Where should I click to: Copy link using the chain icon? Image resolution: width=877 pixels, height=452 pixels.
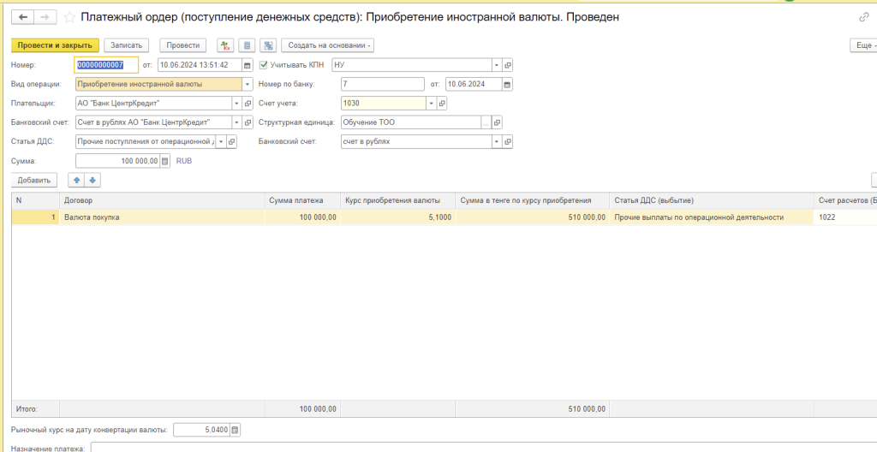pos(863,17)
